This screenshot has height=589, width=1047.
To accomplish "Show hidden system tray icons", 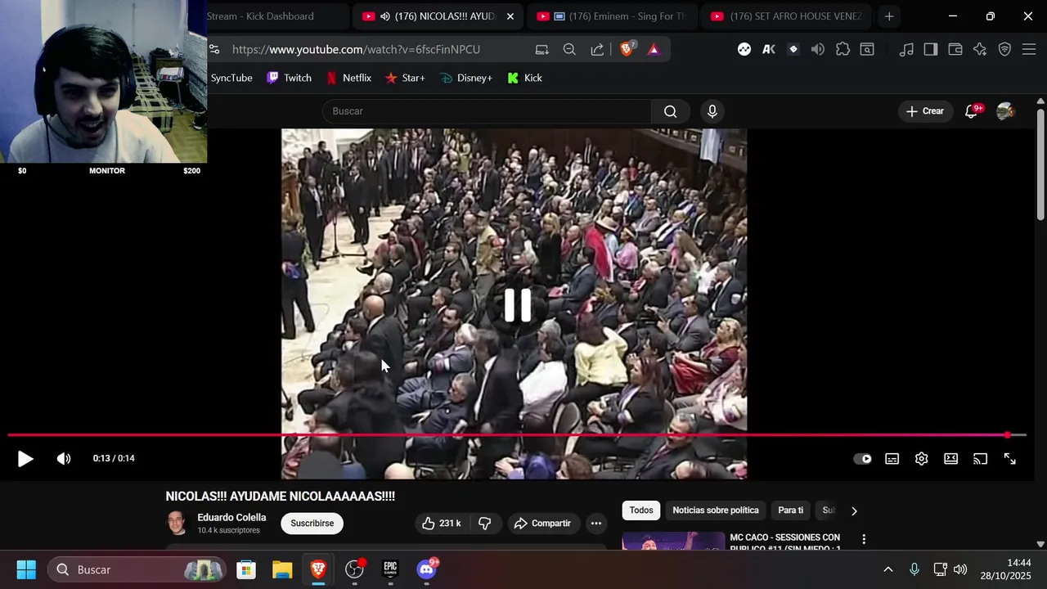I will point(888,569).
